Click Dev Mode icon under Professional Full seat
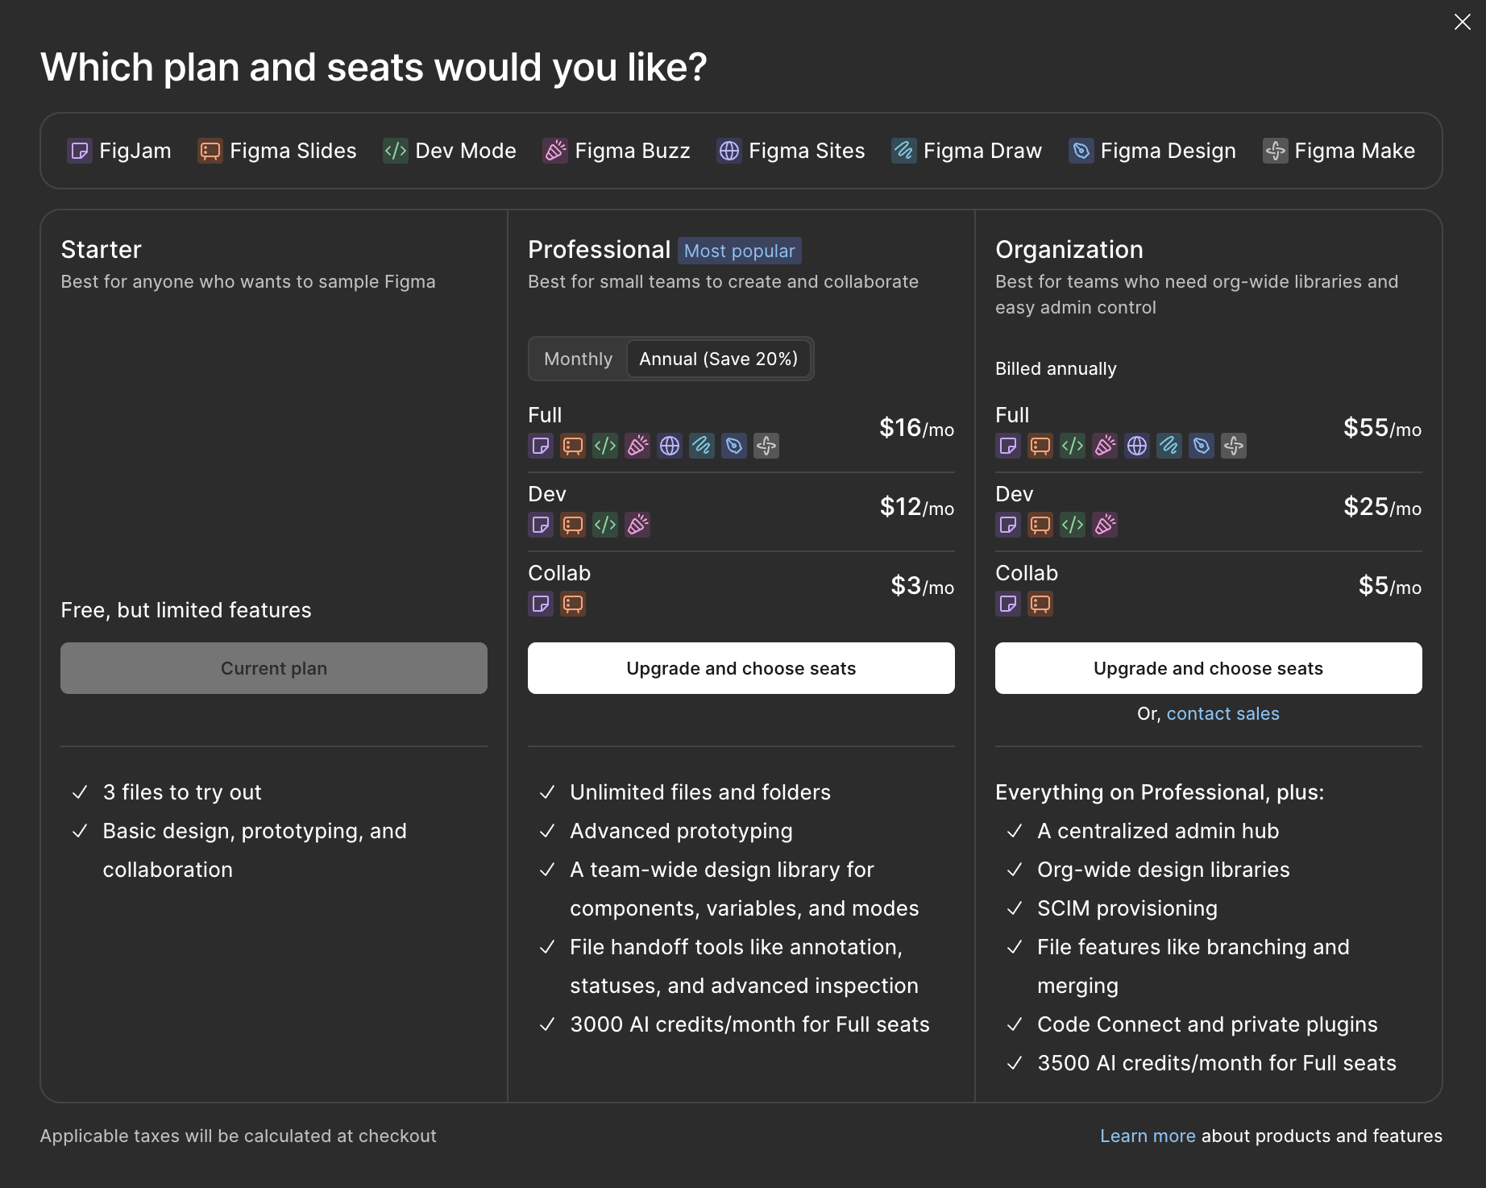Image resolution: width=1486 pixels, height=1188 pixels. point(605,446)
